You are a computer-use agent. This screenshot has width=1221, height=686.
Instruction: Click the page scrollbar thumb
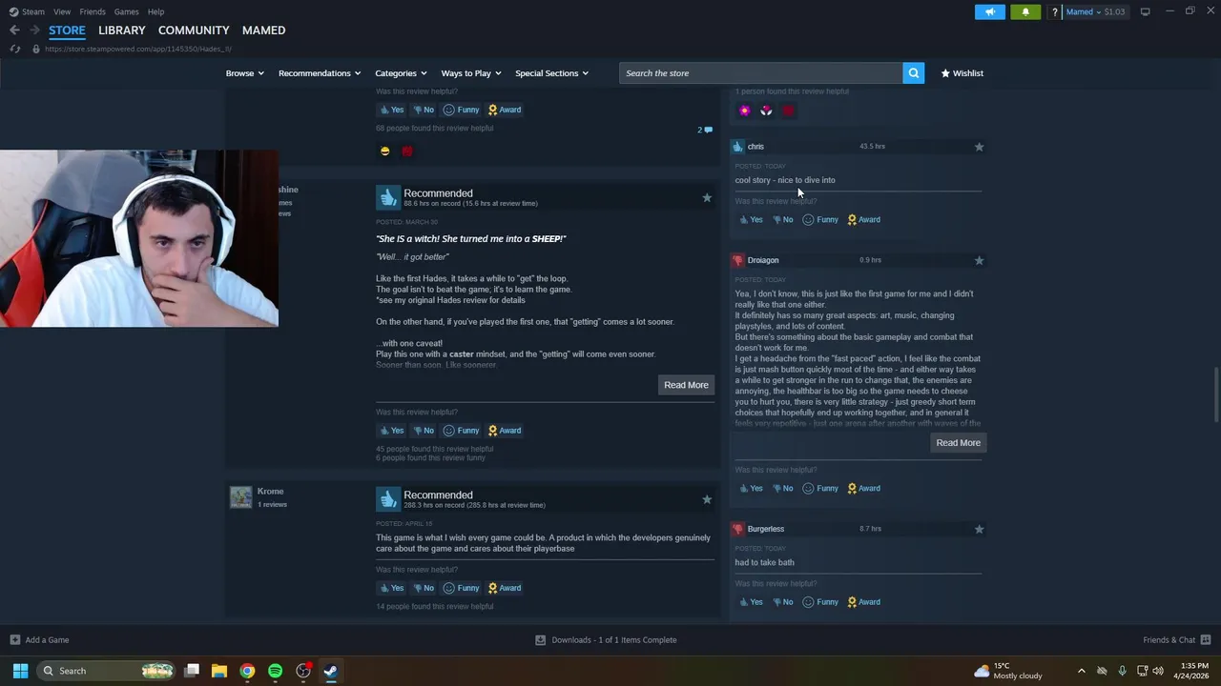pyautogui.click(x=1215, y=393)
